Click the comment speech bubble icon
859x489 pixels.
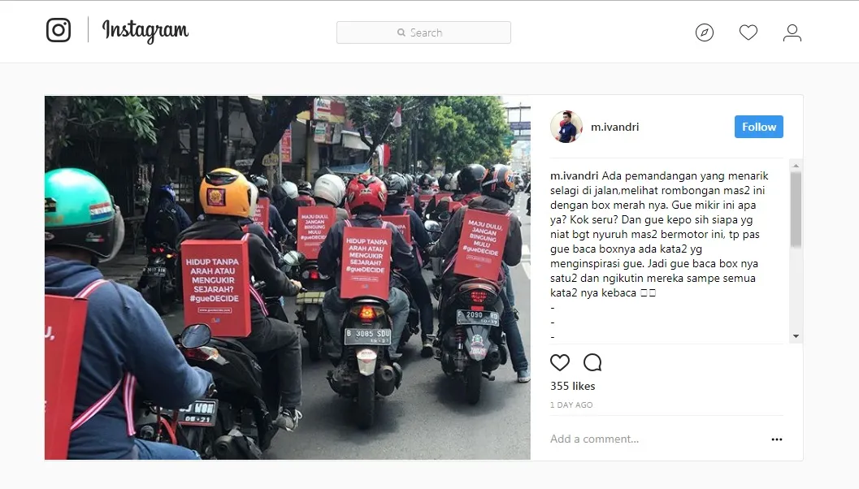pyautogui.click(x=592, y=362)
